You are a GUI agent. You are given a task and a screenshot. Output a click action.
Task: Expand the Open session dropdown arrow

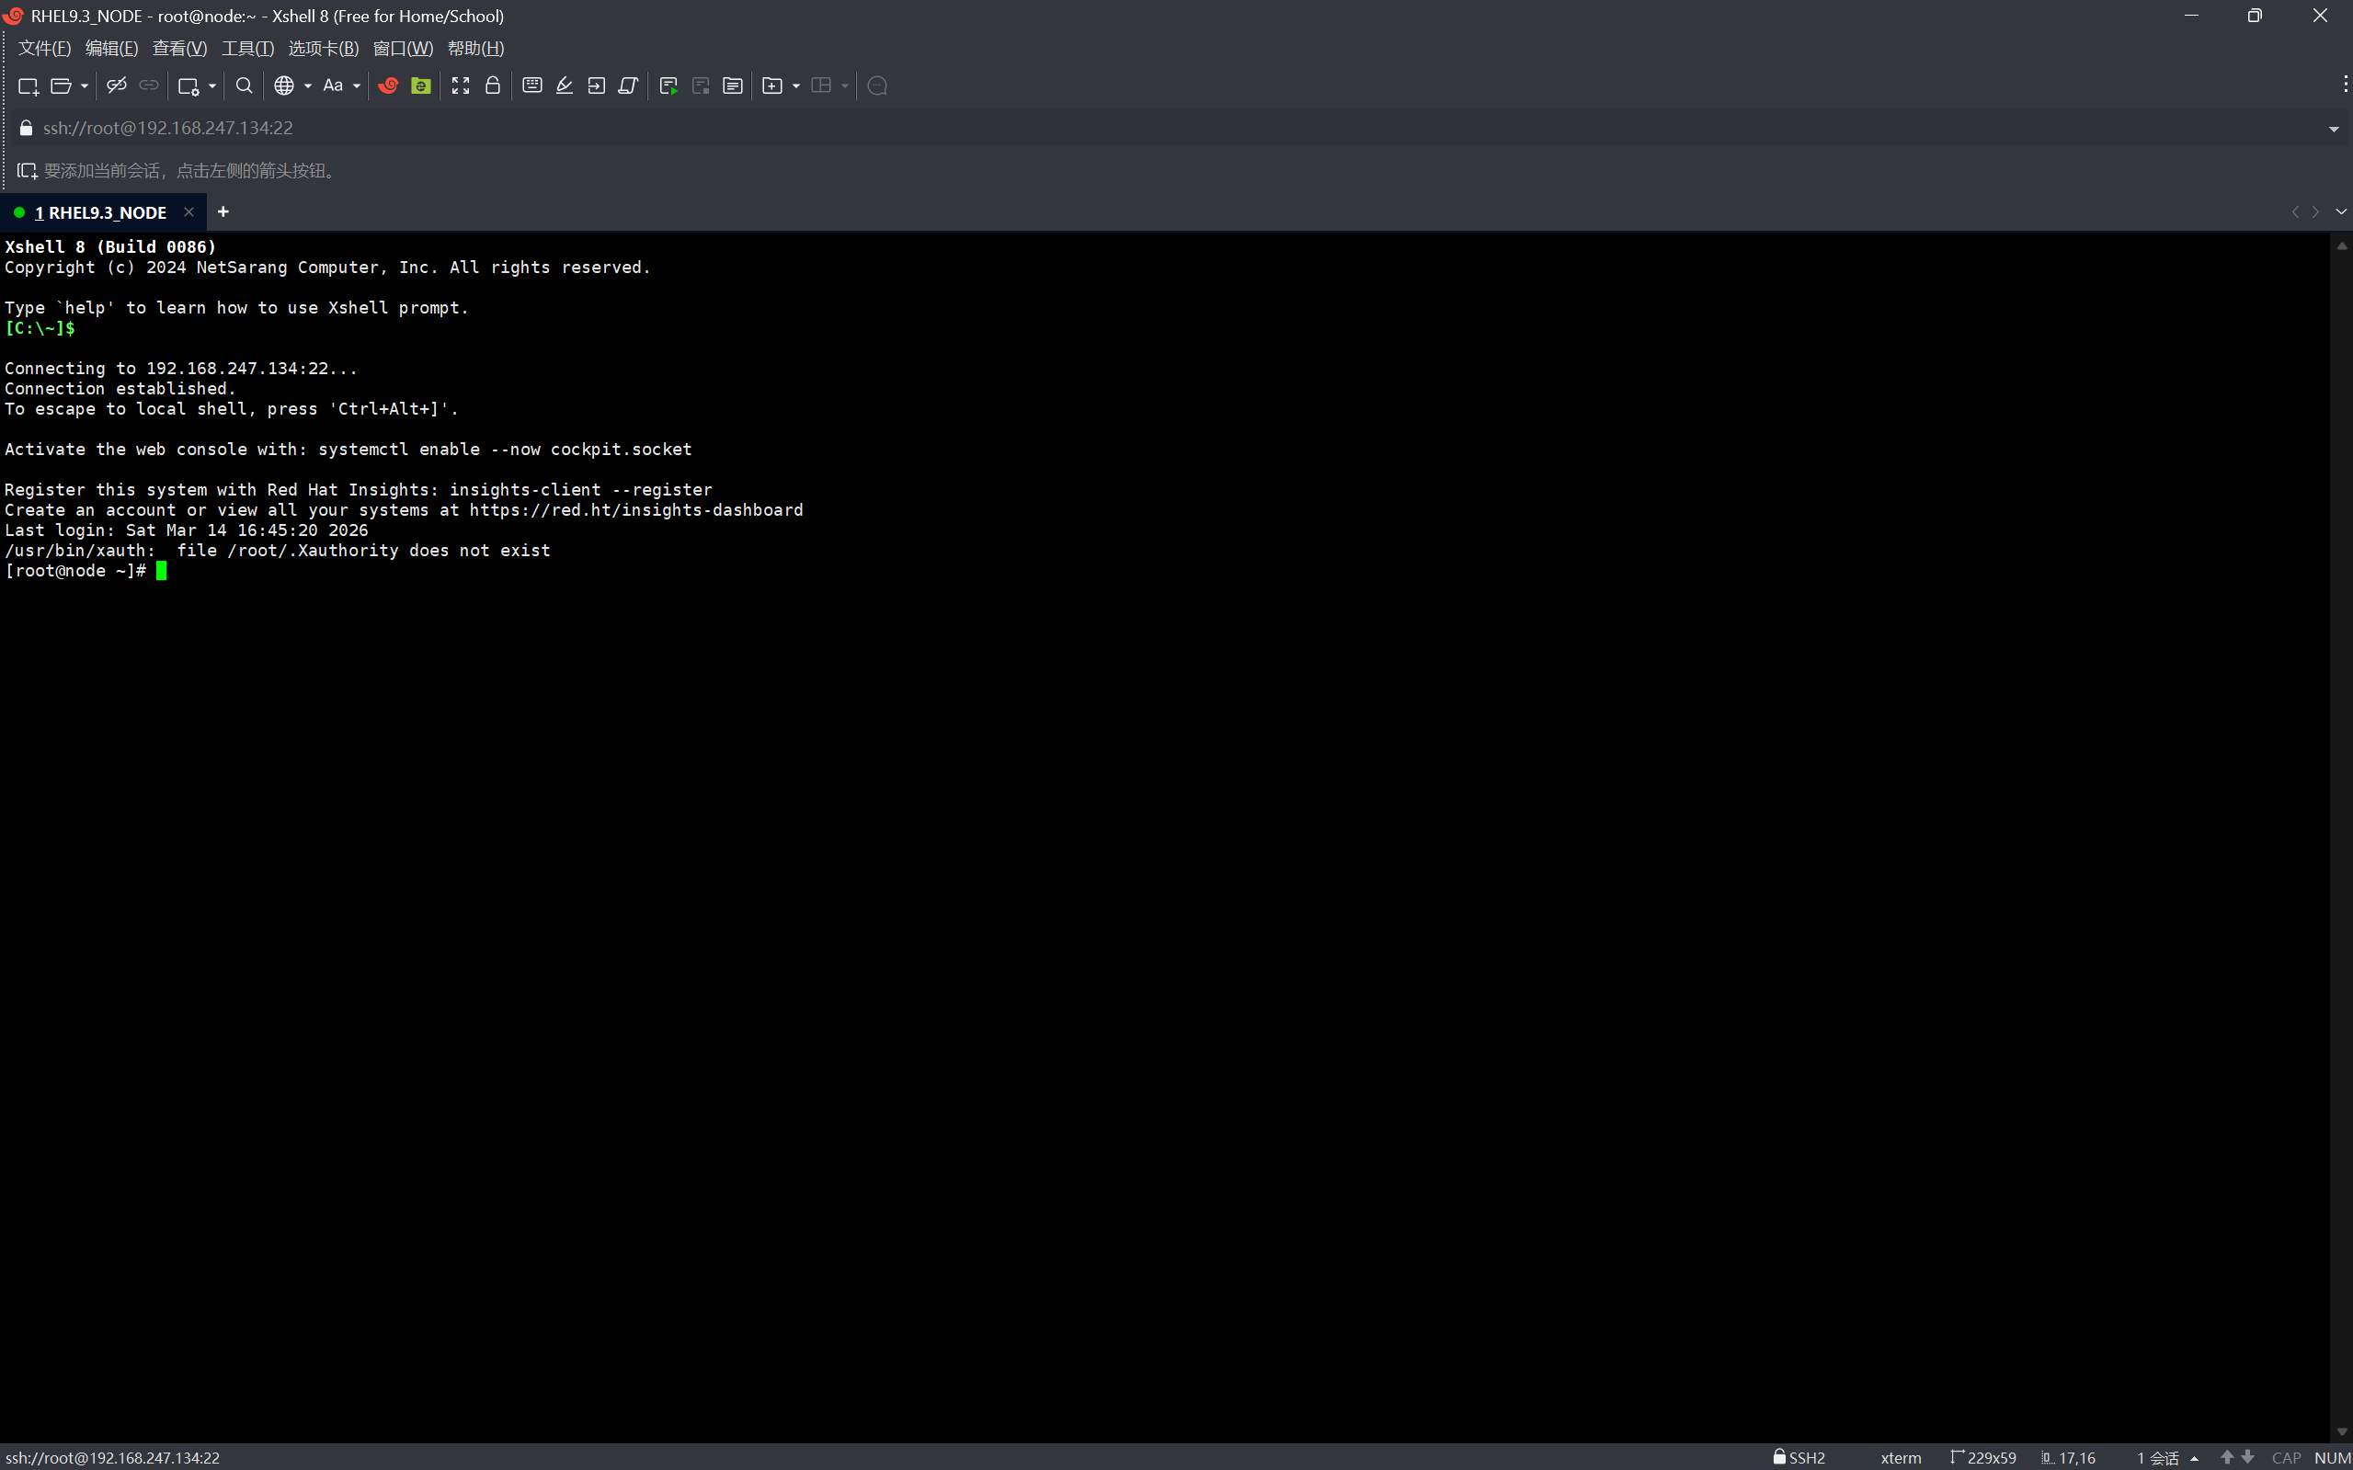click(x=85, y=86)
